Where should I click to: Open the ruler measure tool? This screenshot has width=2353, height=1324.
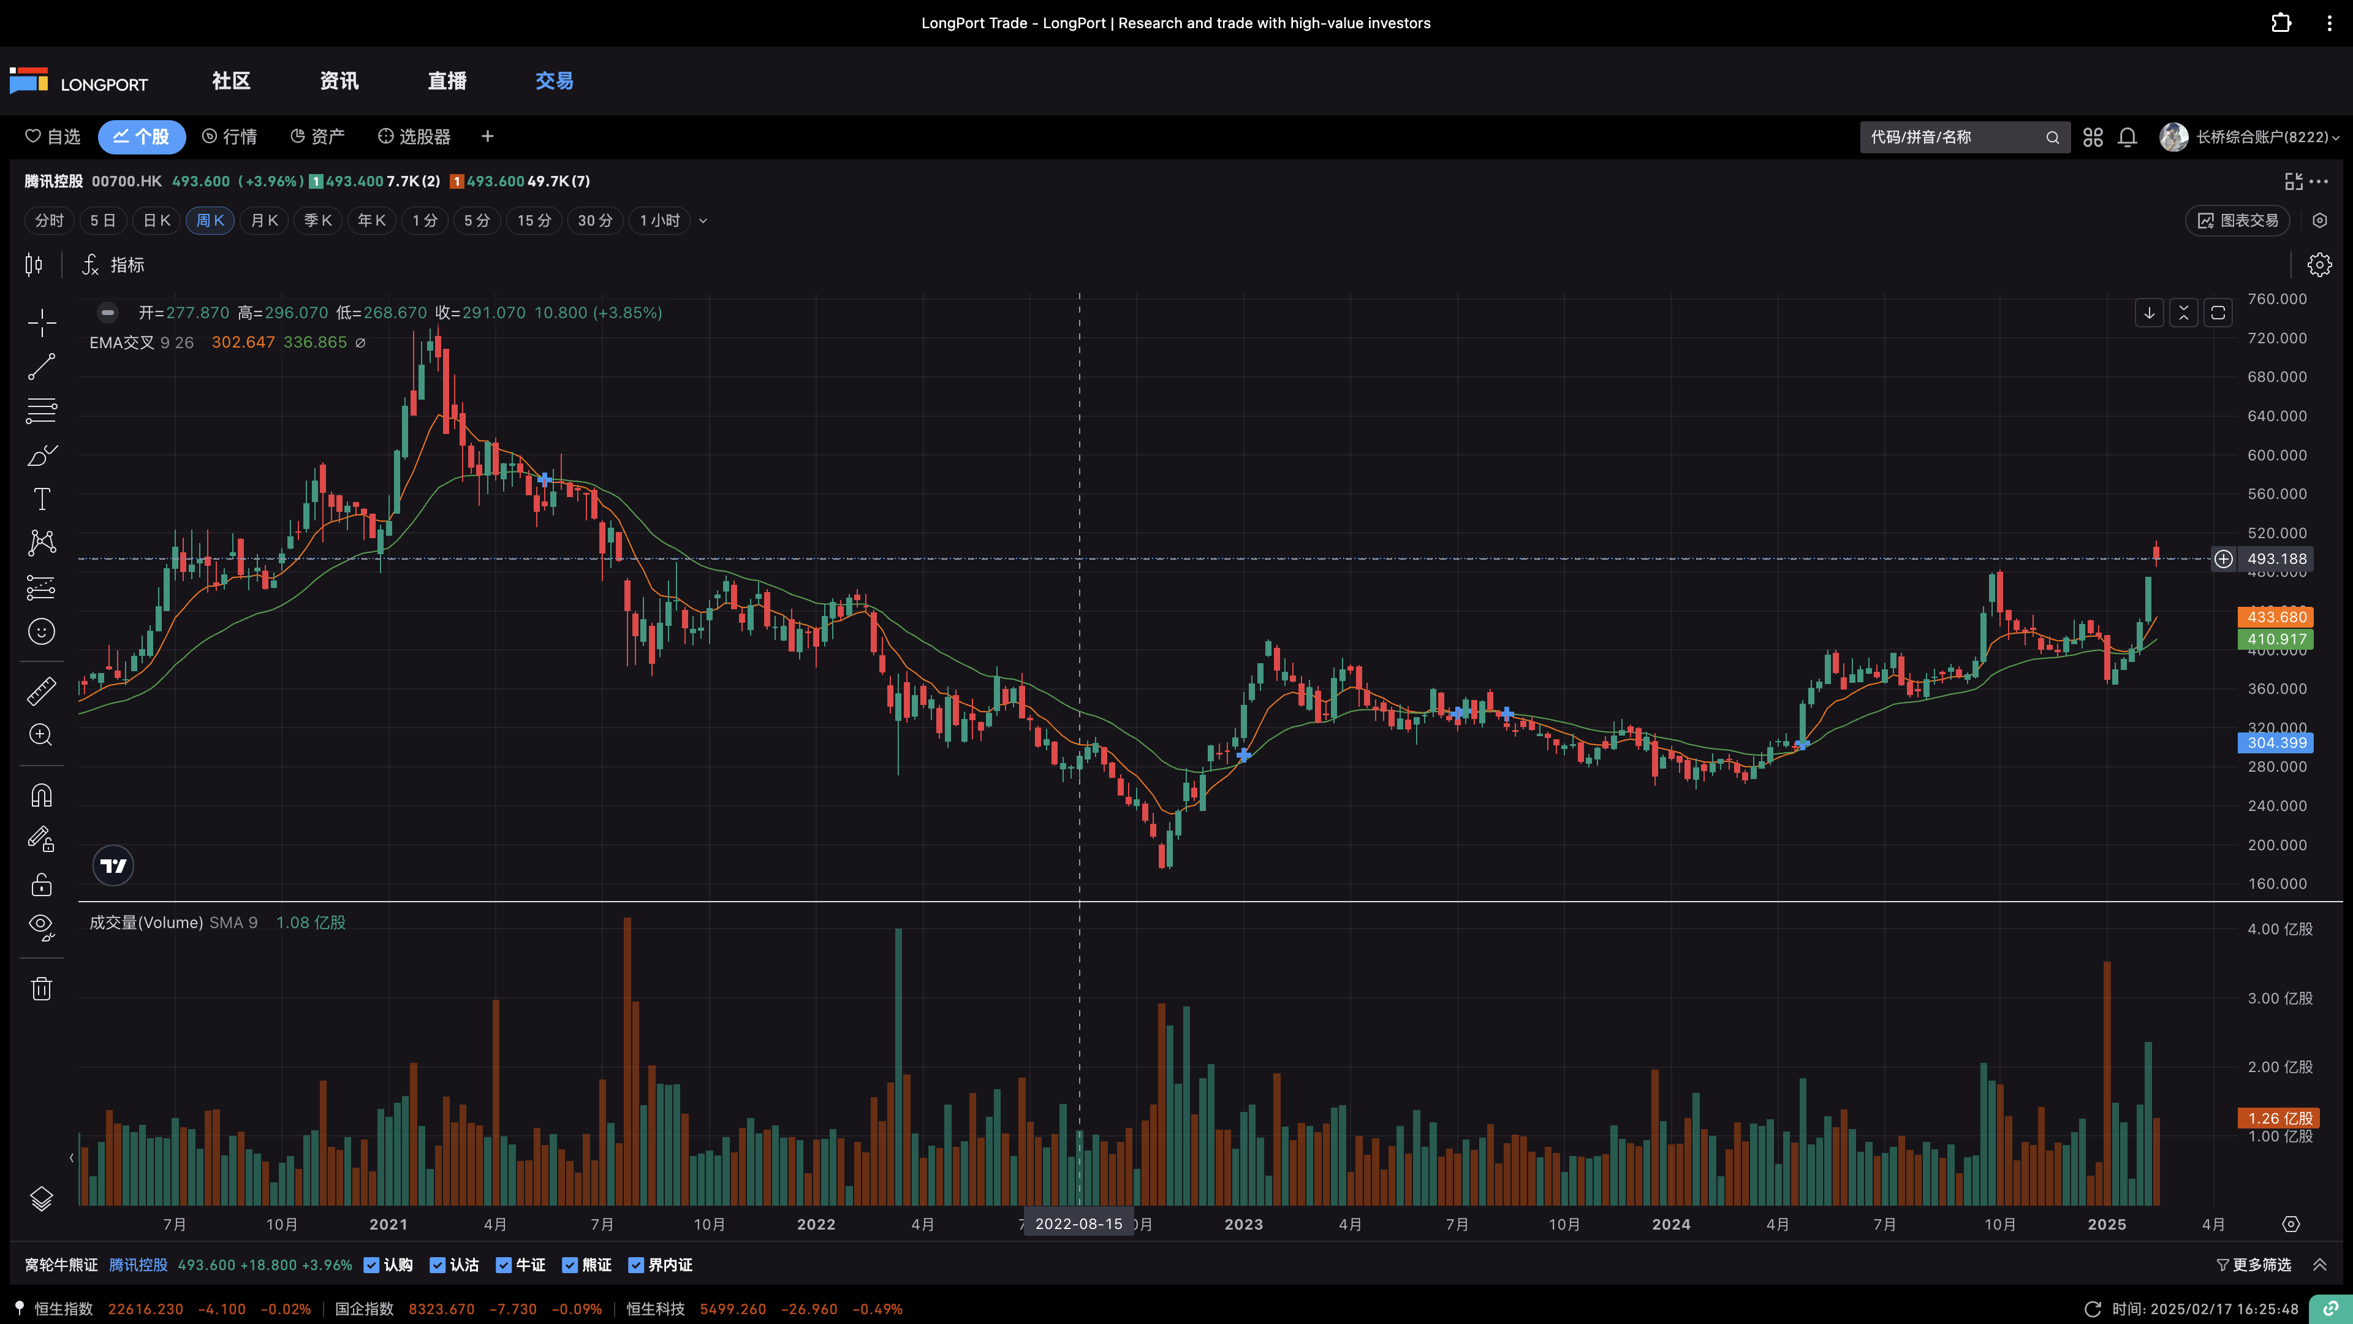point(41,691)
